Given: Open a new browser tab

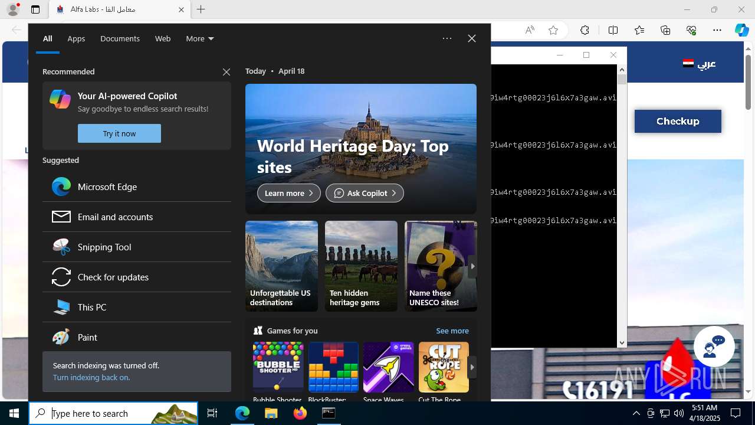Looking at the screenshot, I should pyautogui.click(x=201, y=9).
